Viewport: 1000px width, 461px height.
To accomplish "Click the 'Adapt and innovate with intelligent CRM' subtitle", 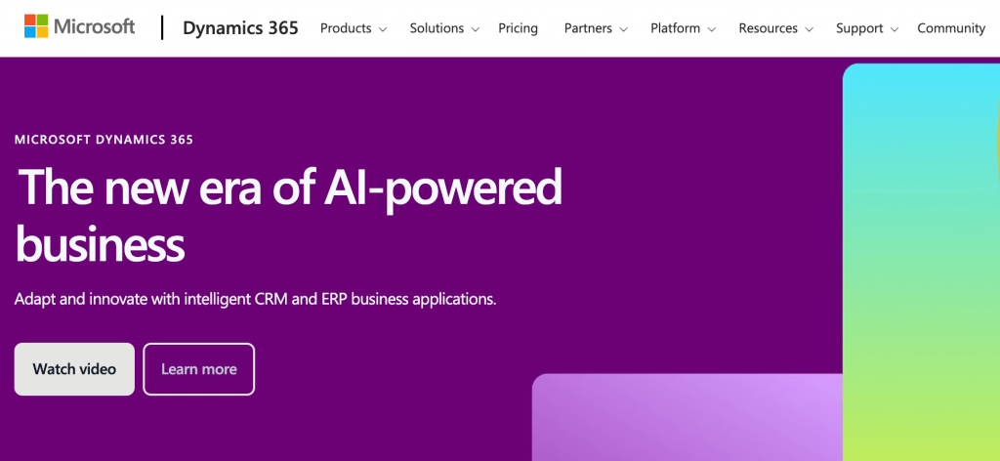I will click(255, 299).
